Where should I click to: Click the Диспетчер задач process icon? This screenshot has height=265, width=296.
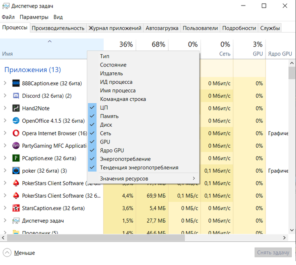point(16,221)
